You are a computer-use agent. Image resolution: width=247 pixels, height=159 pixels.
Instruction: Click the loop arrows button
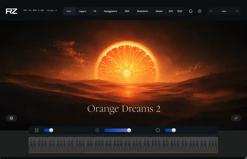[236, 118]
